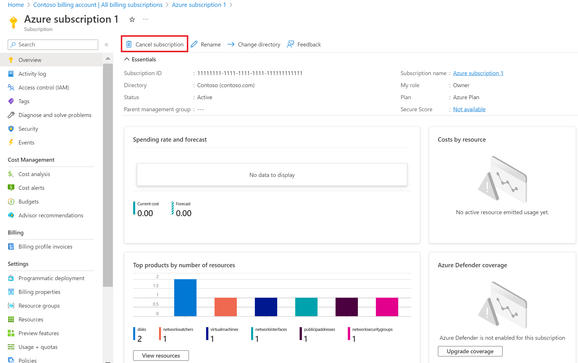
Task: Click the Secure Score Not available link
Action: (469, 109)
